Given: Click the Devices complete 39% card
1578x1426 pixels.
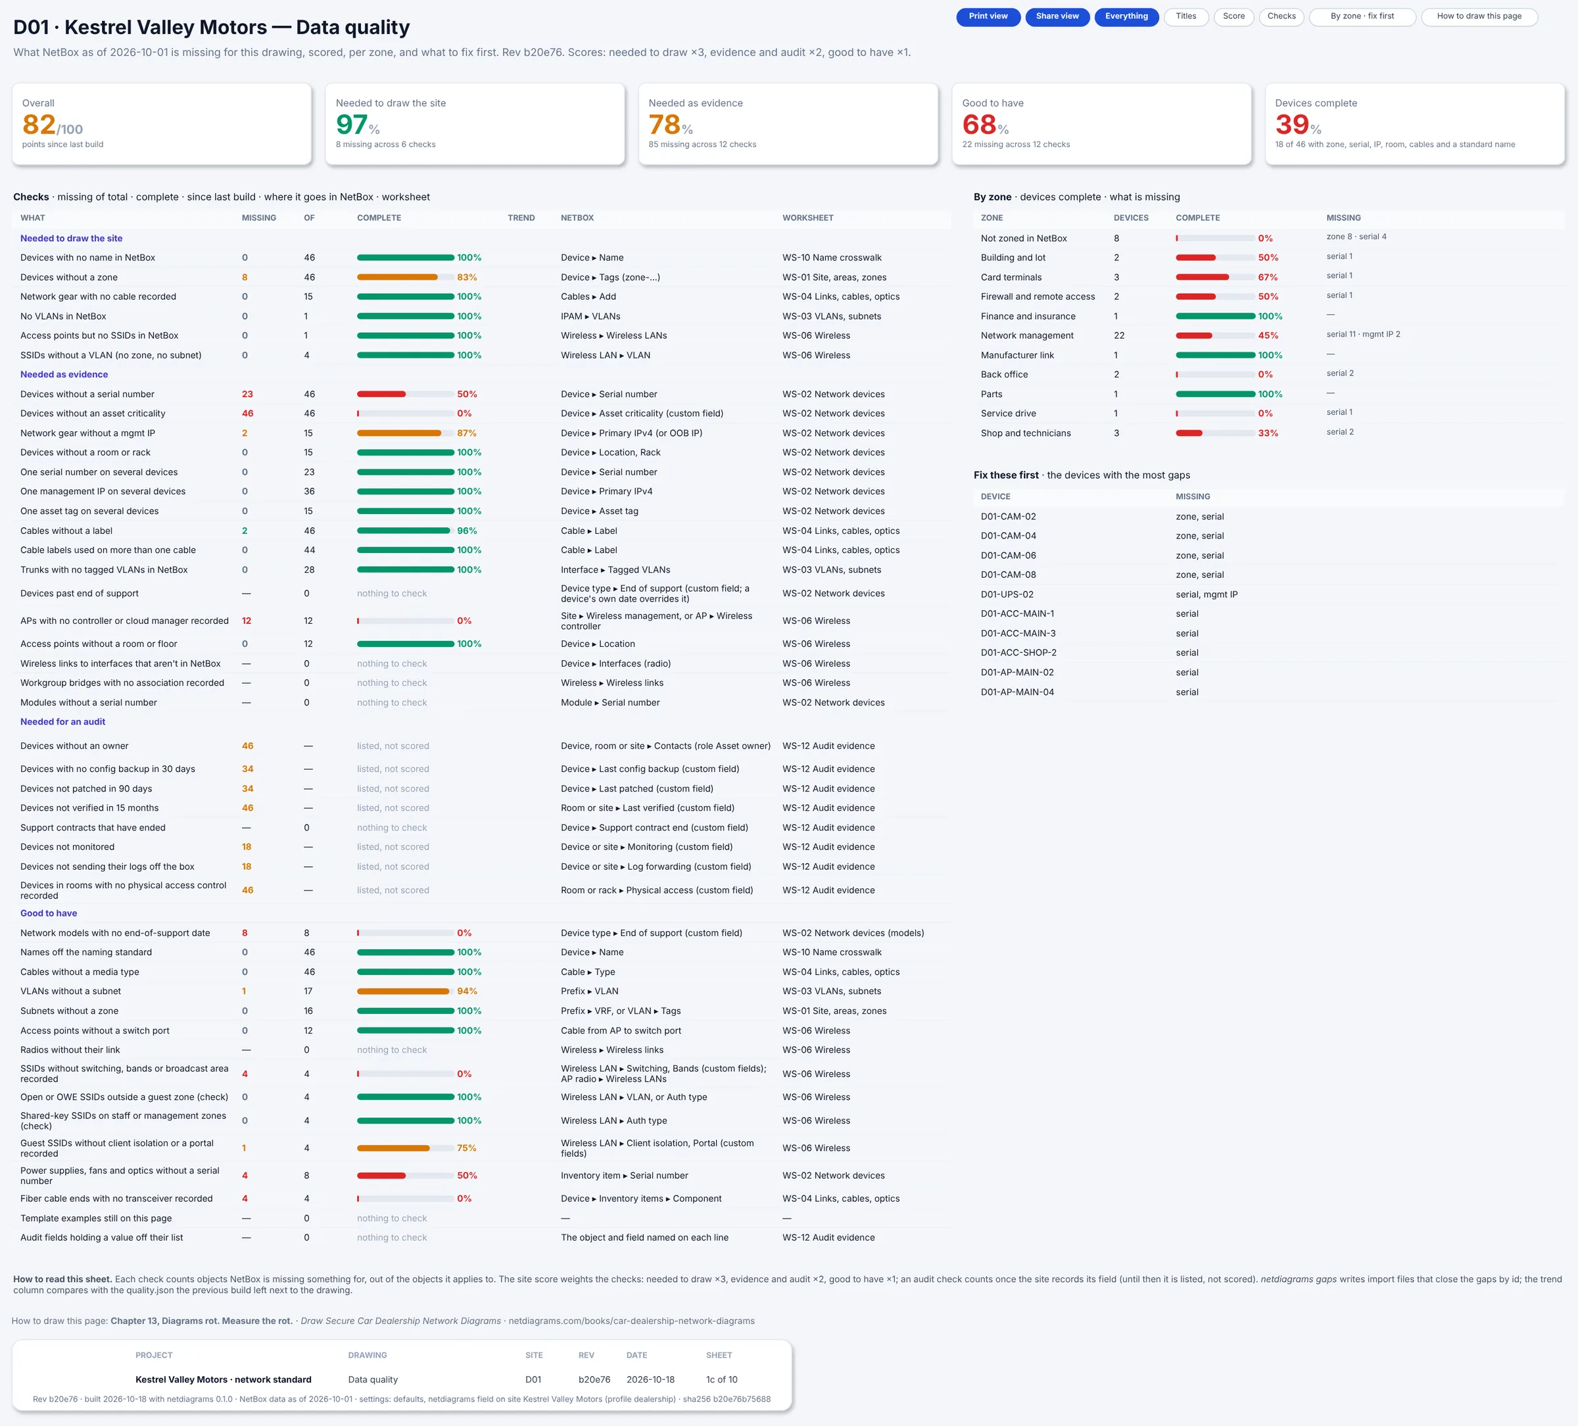Looking at the screenshot, I should click(1414, 124).
